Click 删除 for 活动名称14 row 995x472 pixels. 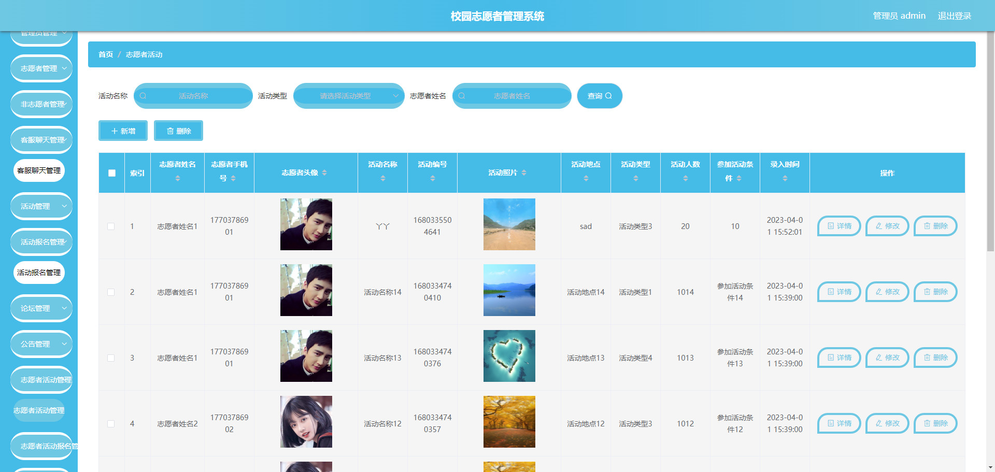[935, 292]
